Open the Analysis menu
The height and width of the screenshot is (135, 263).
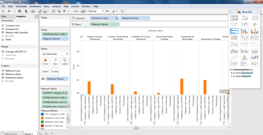pyautogui.click(x=56, y=6)
